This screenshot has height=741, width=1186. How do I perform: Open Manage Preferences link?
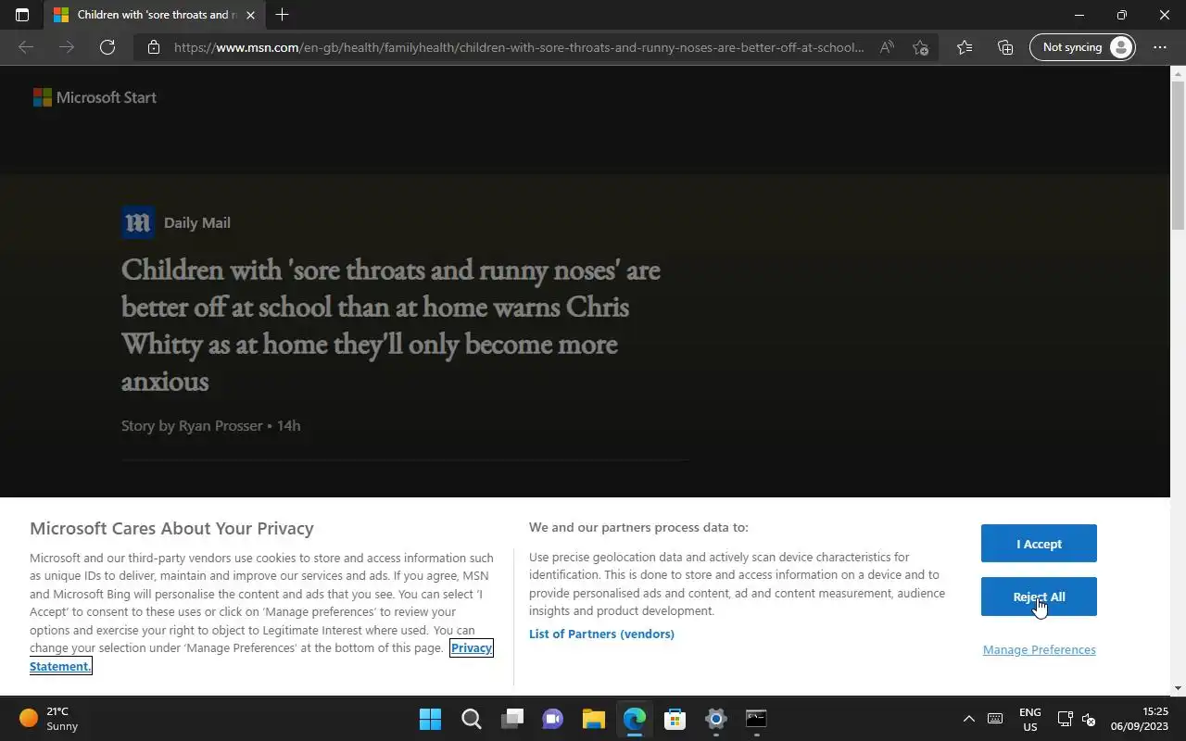click(1039, 649)
